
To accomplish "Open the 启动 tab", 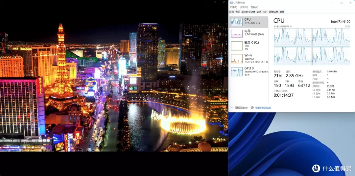I will coord(259,12).
